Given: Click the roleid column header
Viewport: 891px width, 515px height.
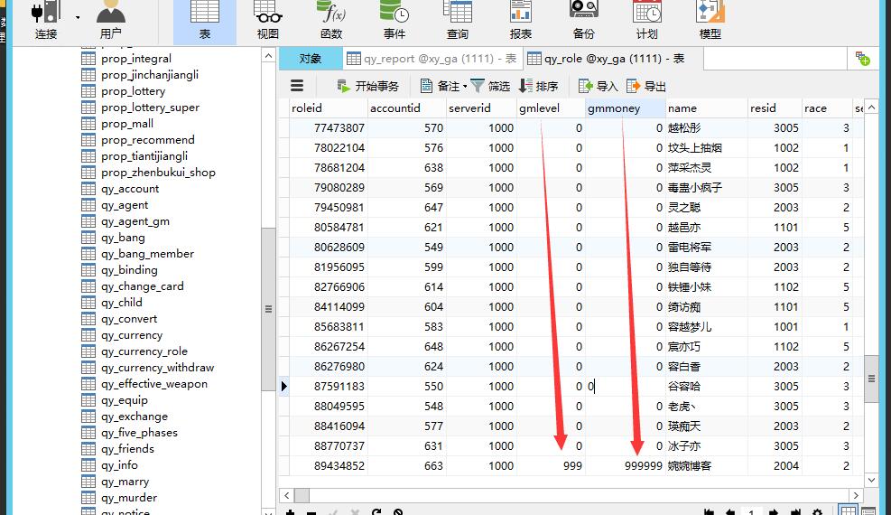Looking at the screenshot, I should pyautogui.click(x=328, y=108).
